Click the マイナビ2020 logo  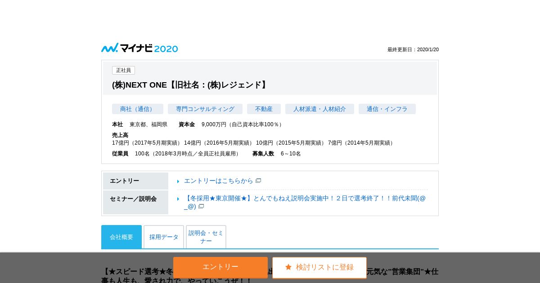click(139, 48)
